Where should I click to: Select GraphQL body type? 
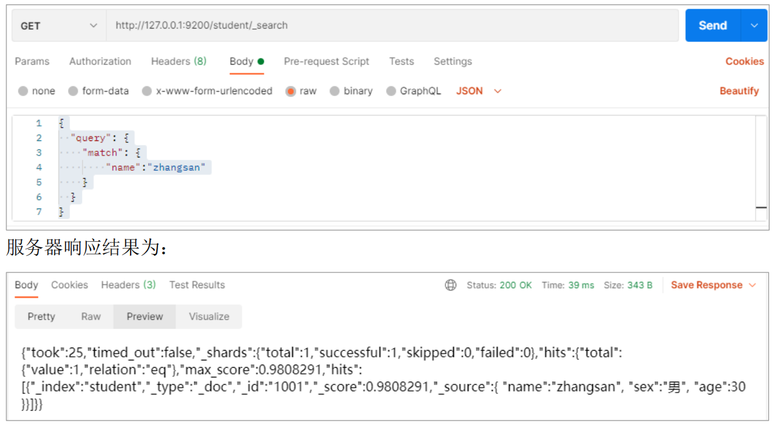tap(391, 91)
